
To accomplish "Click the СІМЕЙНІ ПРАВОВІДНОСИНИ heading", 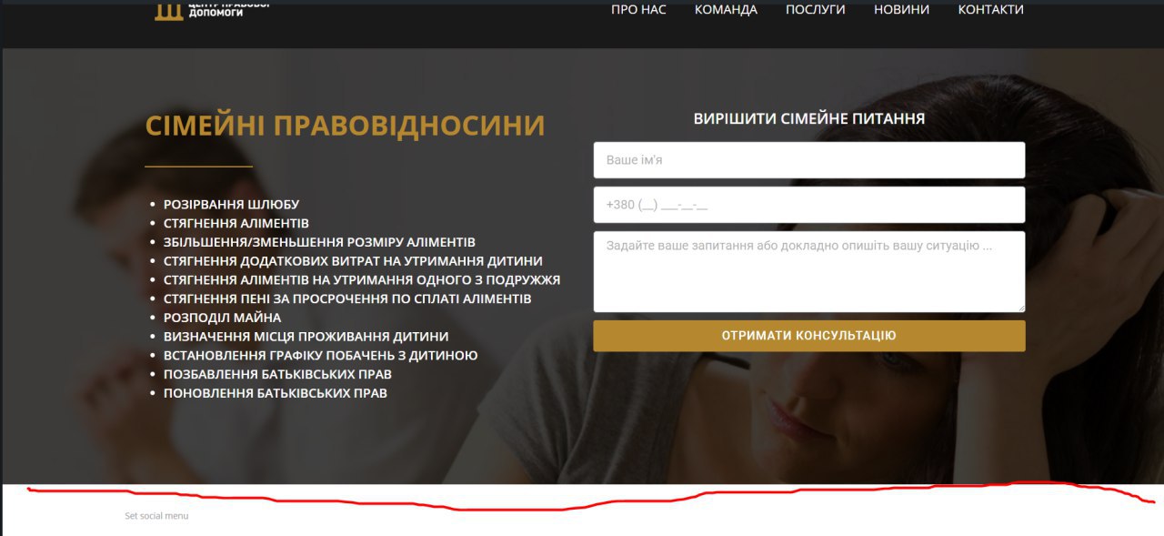I will [x=346, y=126].
